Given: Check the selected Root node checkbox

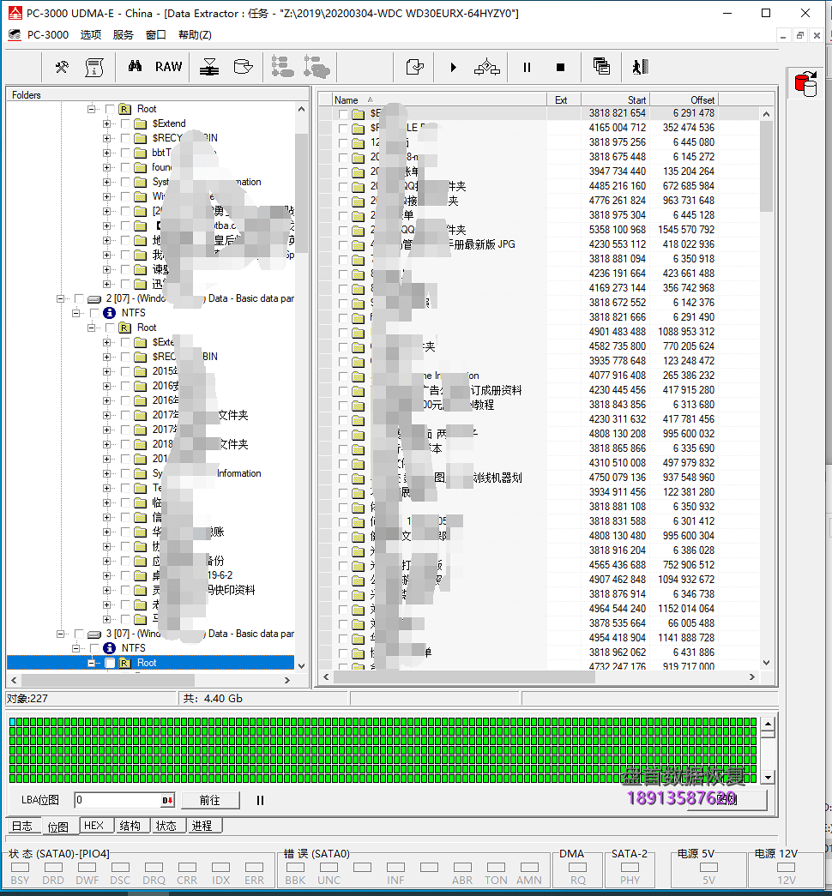Looking at the screenshot, I should 110,663.
